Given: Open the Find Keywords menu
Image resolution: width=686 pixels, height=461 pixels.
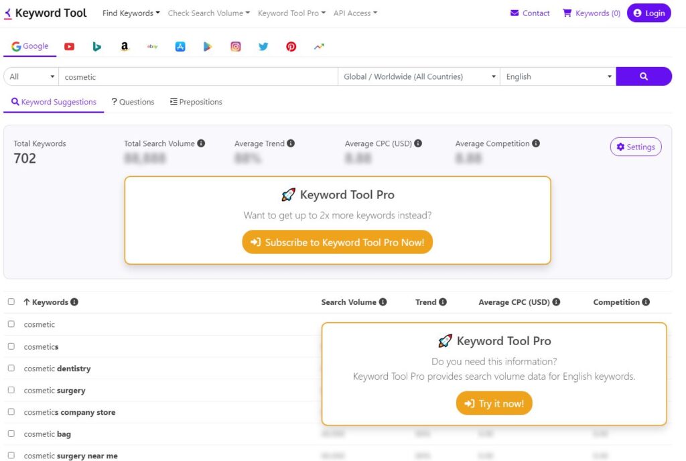Looking at the screenshot, I should (131, 13).
